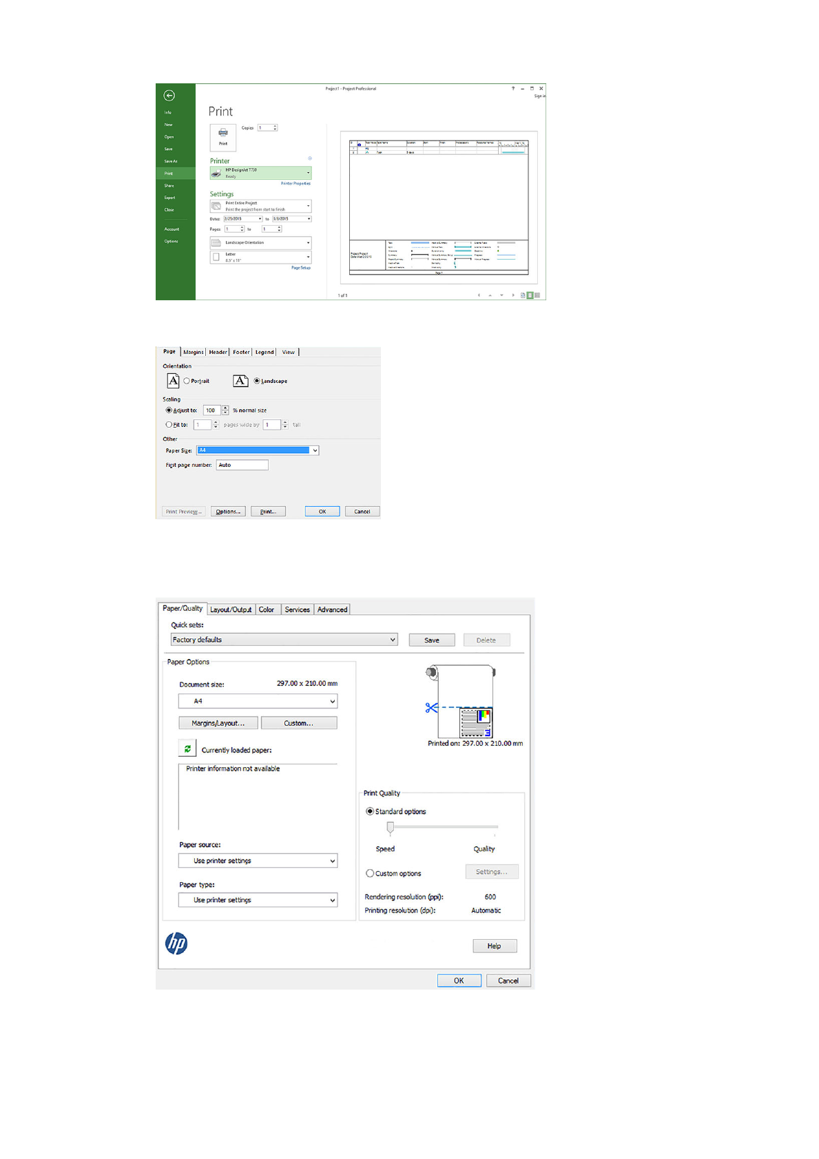Click the portrait page orientation icon
819x1159 pixels.
point(173,381)
